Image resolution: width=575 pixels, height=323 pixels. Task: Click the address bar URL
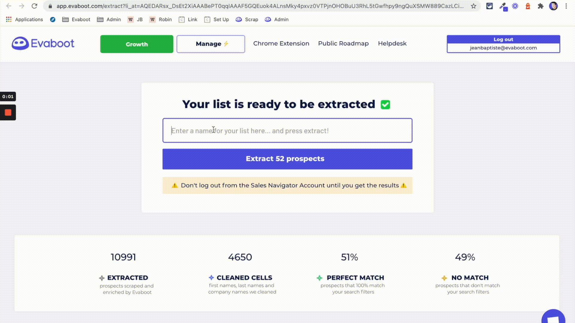(x=260, y=6)
